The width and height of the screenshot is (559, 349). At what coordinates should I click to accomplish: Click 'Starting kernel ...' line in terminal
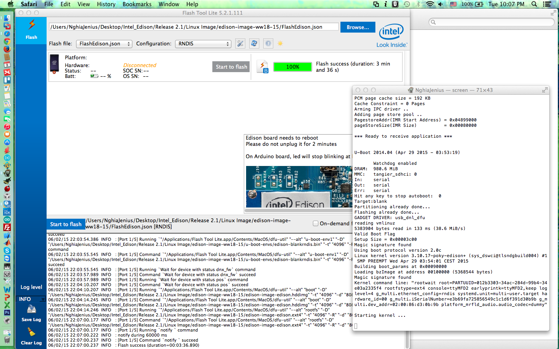click(x=380, y=315)
